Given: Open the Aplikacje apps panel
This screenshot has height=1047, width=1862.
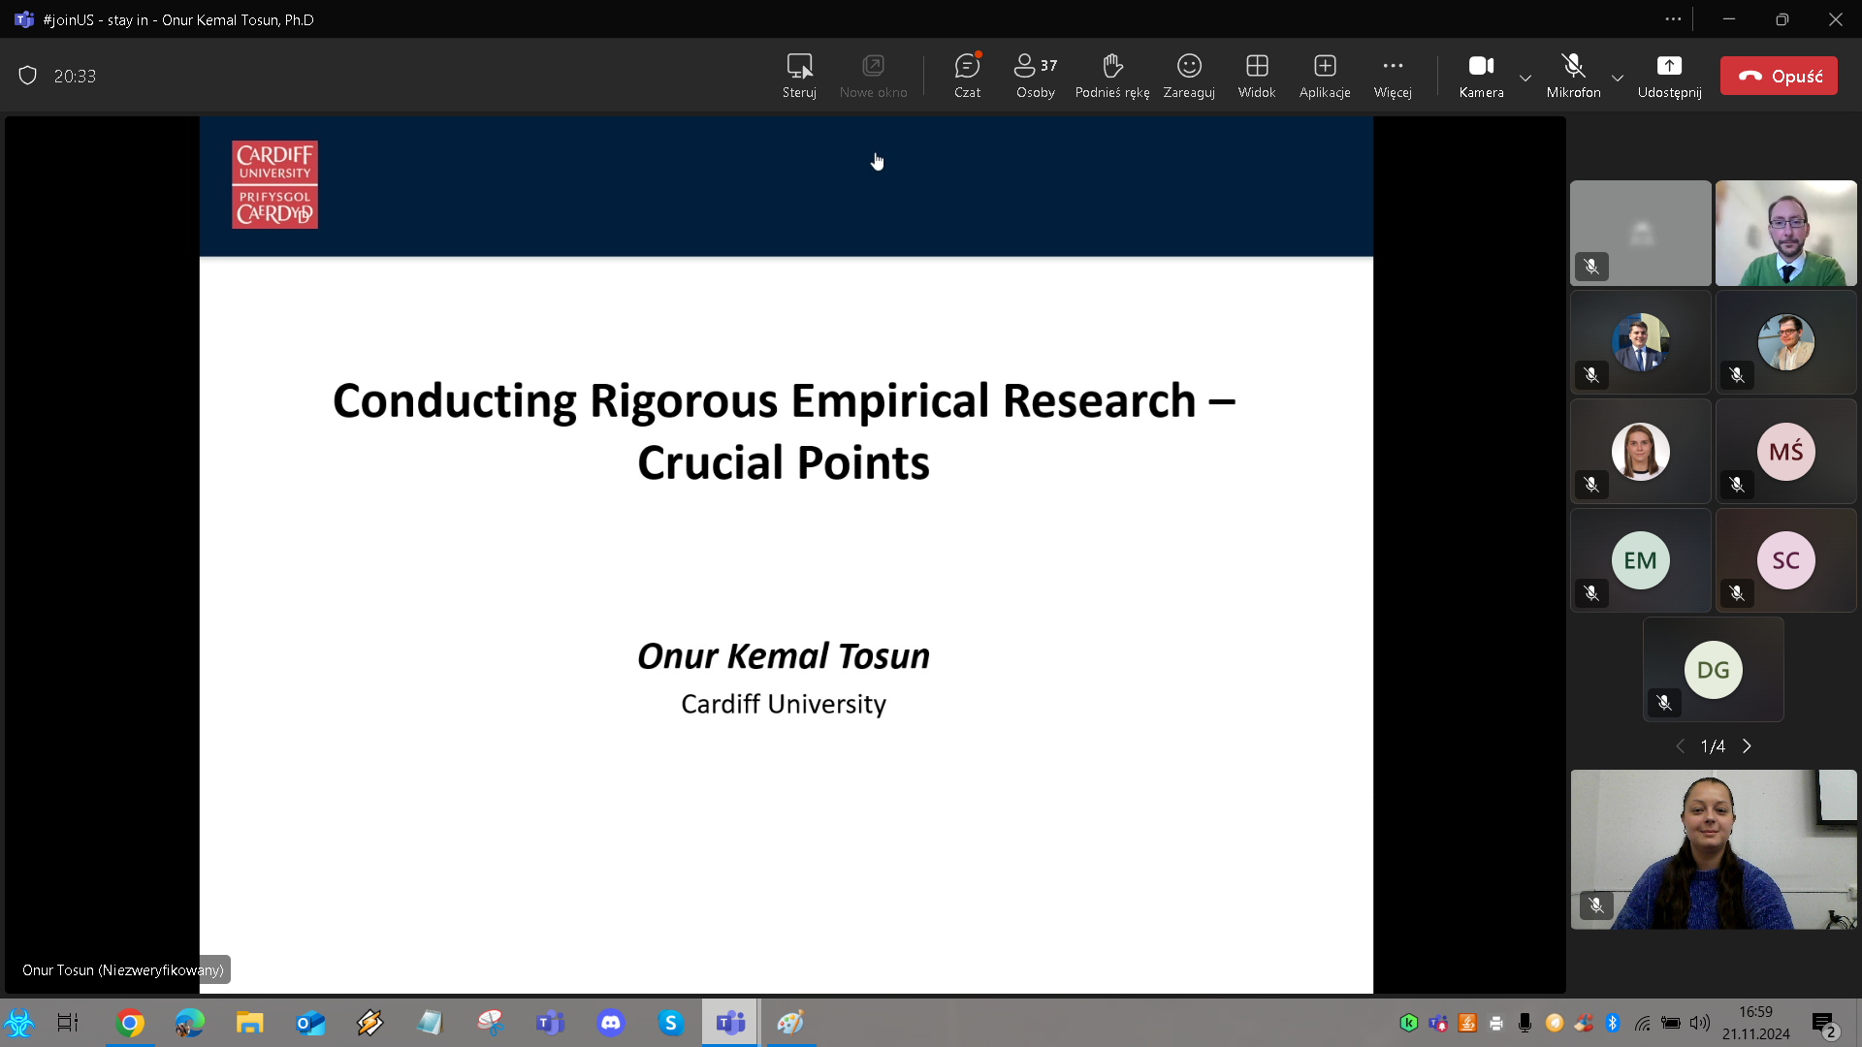Looking at the screenshot, I should click(1325, 76).
